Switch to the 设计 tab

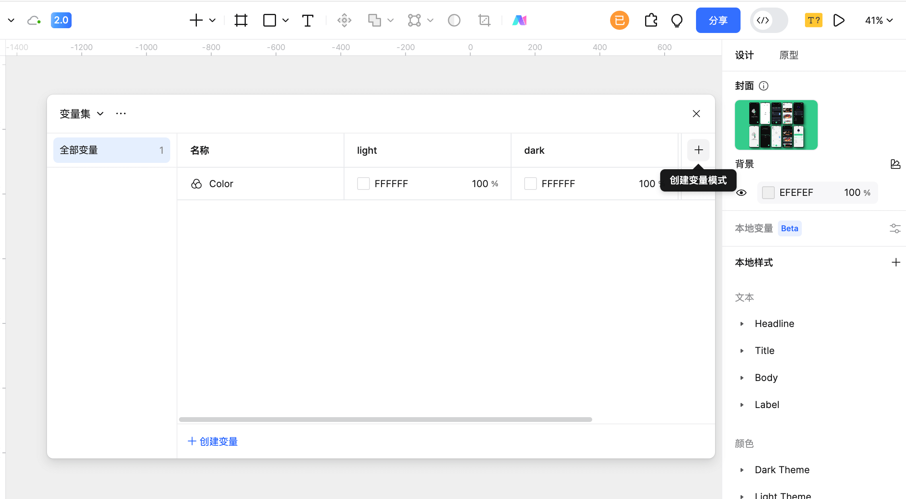[x=745, y=55]
